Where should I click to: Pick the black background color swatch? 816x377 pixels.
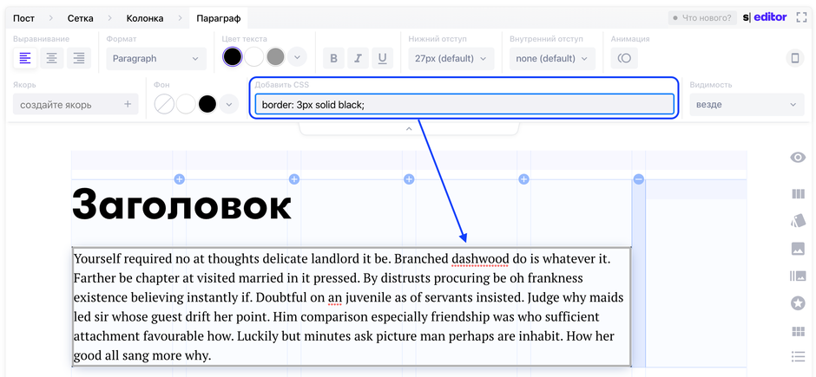[207, 104]
